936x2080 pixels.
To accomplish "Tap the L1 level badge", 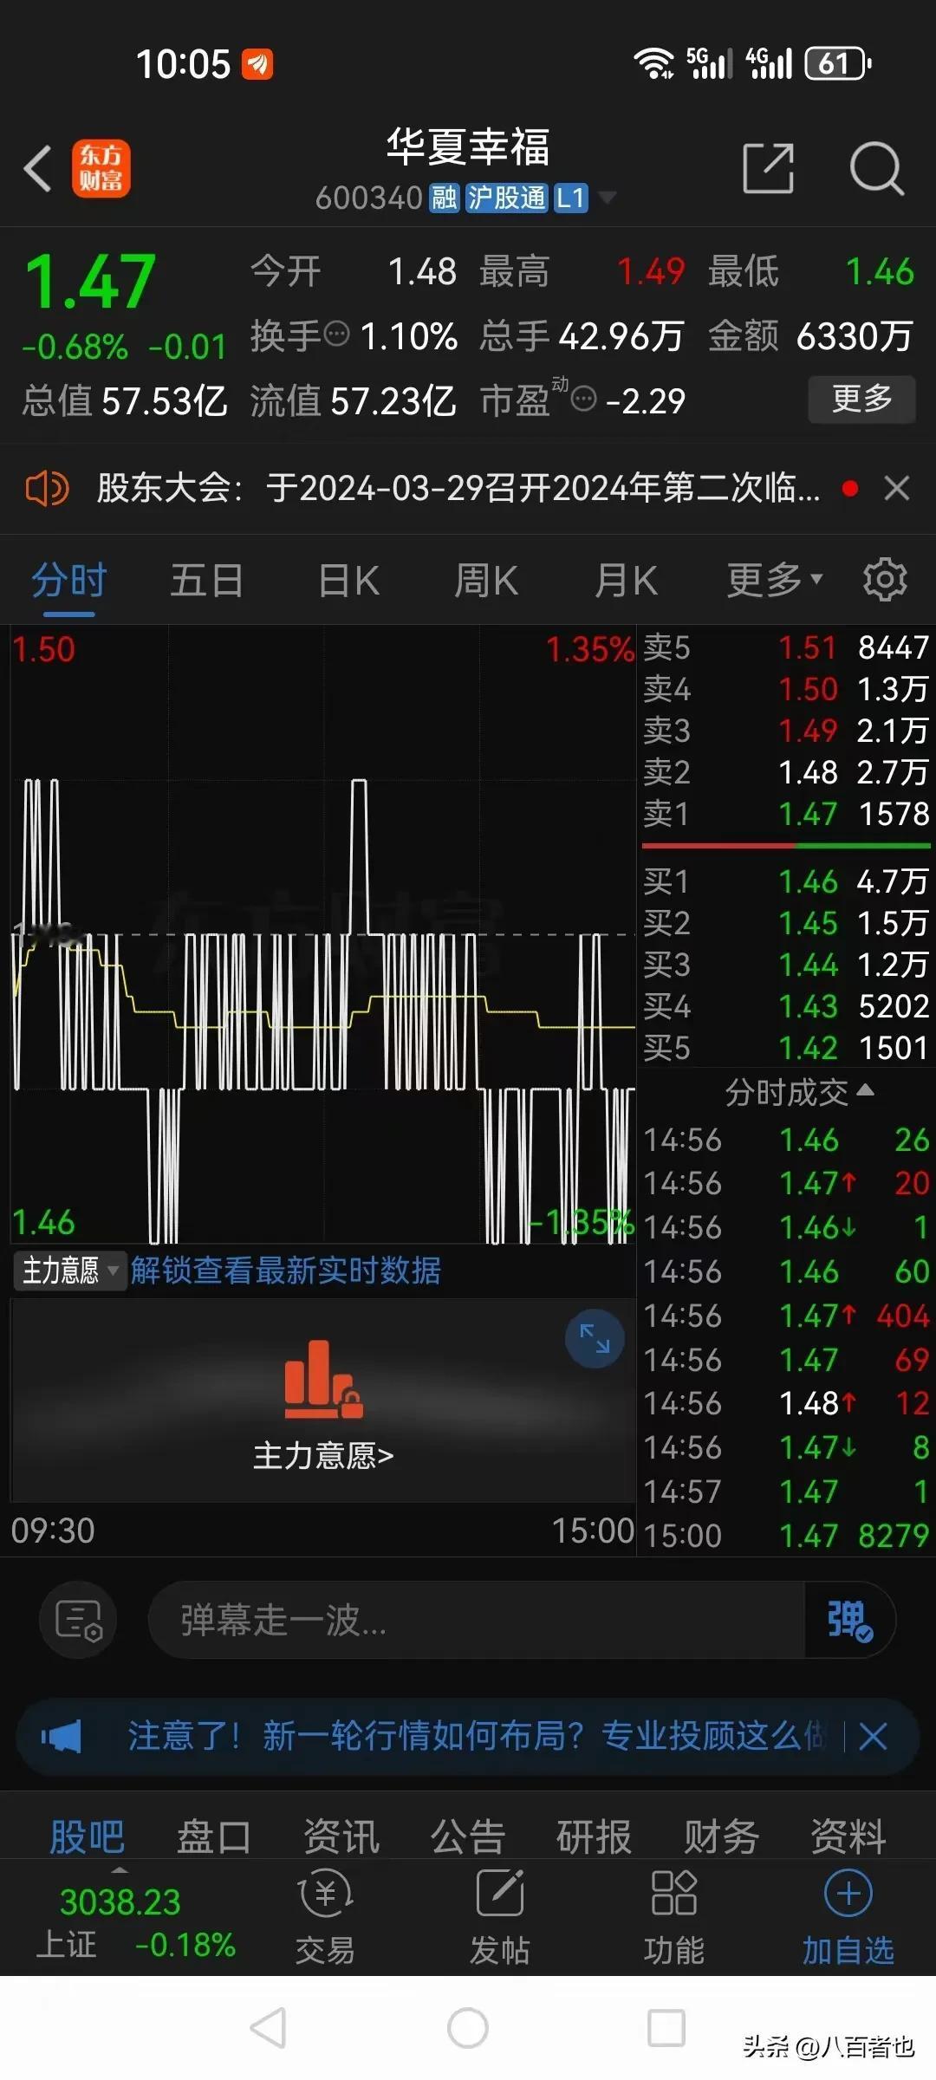I will click(570, 198).
